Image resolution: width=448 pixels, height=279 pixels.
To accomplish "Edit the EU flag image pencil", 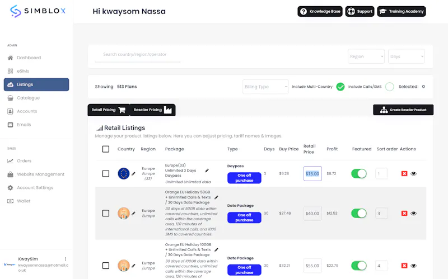I will (133, 173).
